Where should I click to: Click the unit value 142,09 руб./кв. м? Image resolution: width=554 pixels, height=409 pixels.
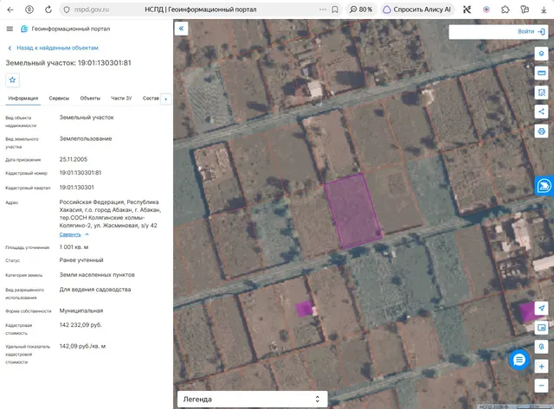(x=82, y=346)
